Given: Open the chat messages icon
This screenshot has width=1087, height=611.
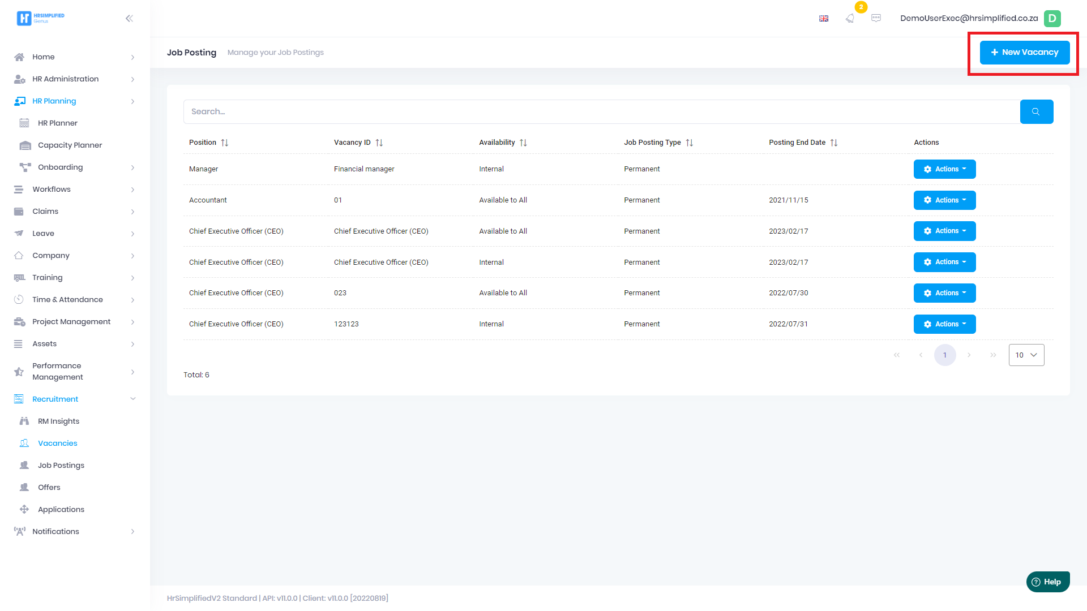Looking at the screenshot, I should pyautogui.click(x=876, y=18).
